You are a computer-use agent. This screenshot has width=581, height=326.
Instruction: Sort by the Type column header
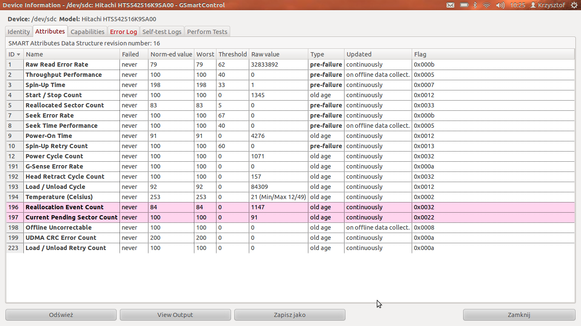(x=326, y=54)
